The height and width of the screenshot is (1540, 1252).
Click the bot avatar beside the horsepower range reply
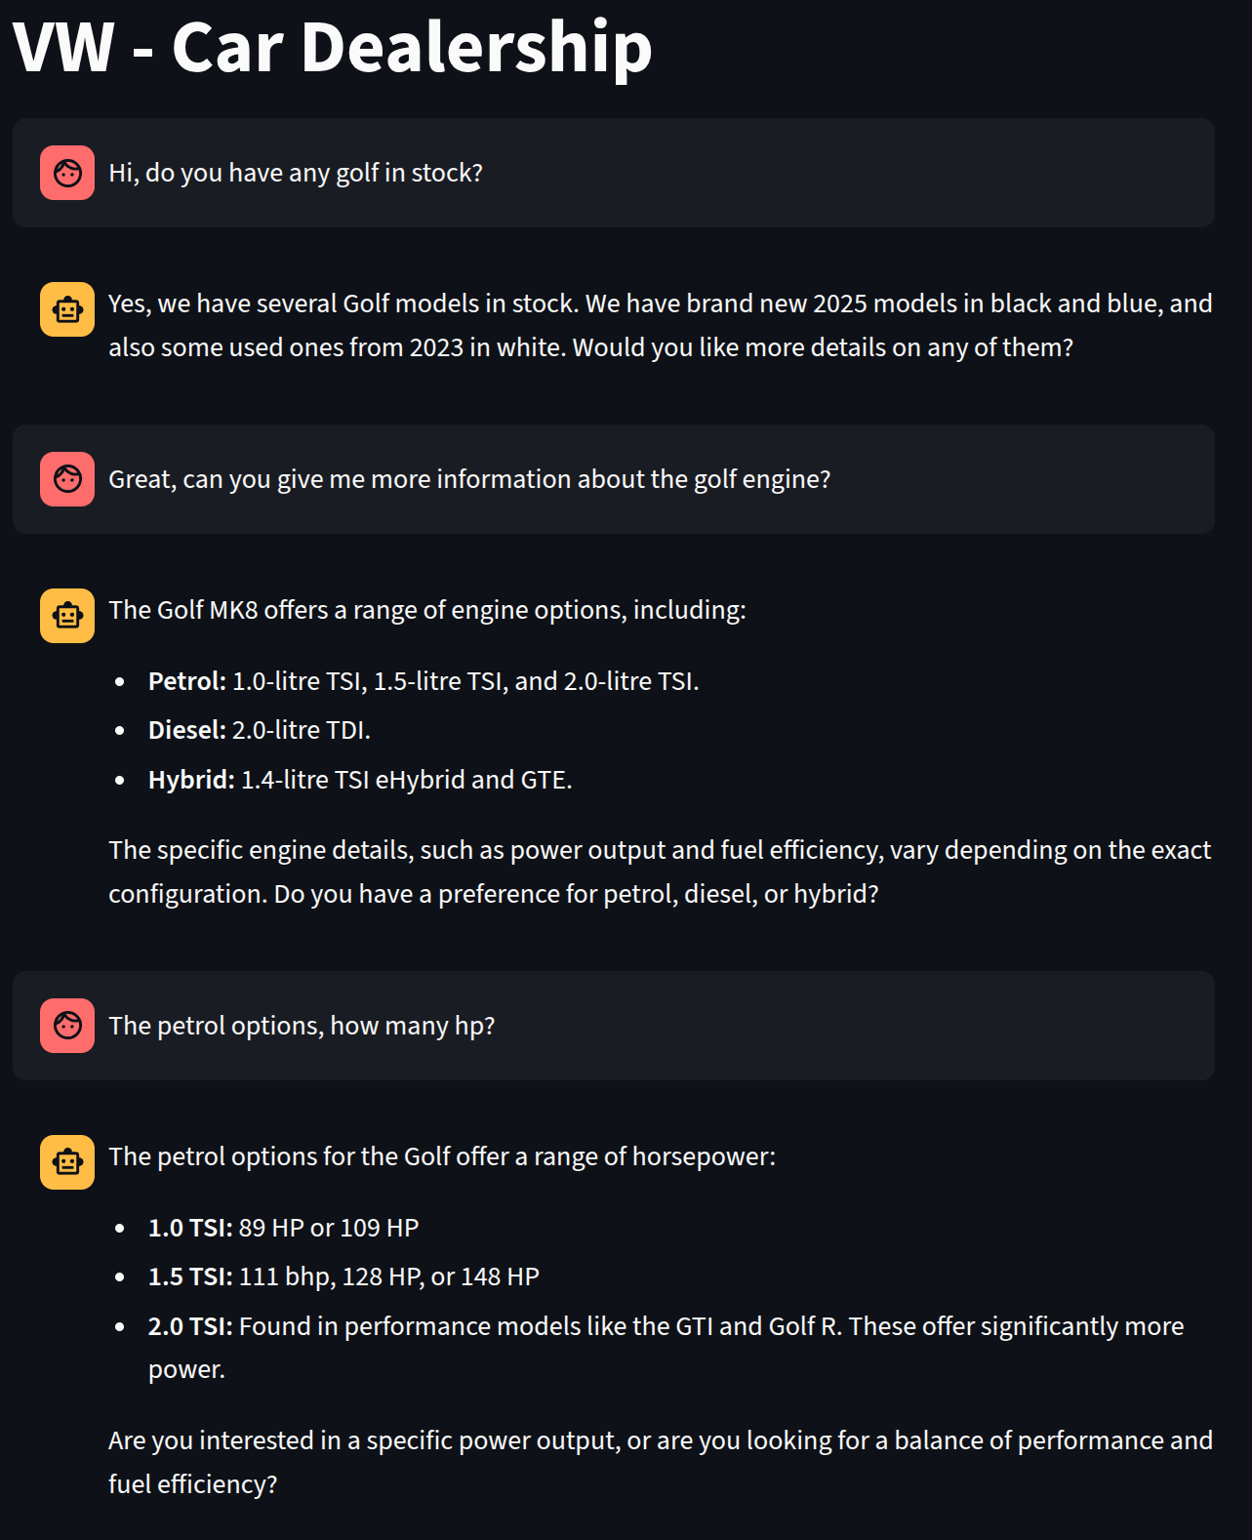pos(67,1162)
